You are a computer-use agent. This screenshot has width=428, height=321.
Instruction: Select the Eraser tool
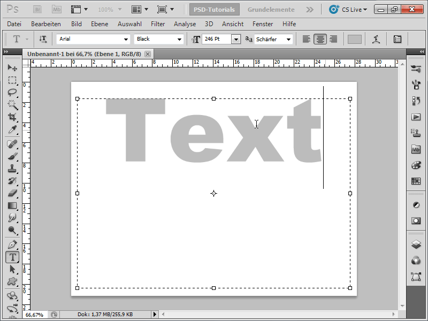tap(12, 193)
